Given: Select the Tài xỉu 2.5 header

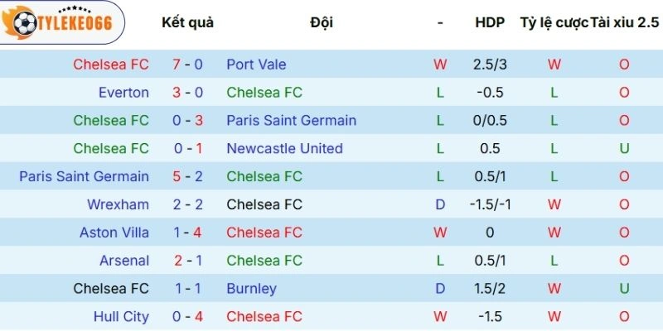Looking at the screenshot, I should 624,22.
